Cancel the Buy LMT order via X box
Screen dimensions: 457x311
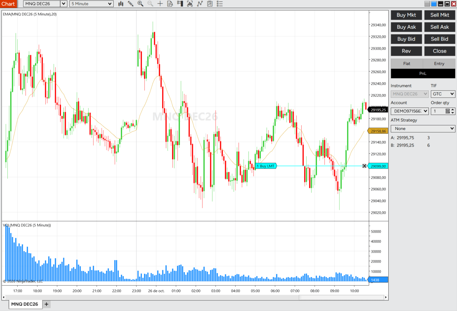364,166
